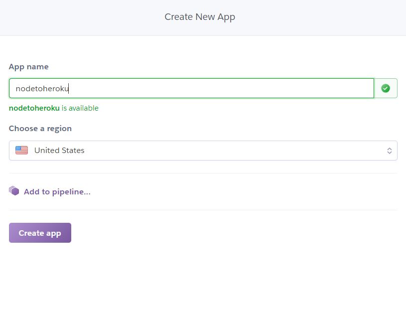
Task: Click the purple pipeline hexagon icon
Action: (x=14, y=191)
